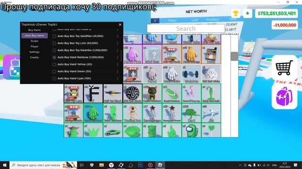302x169 pixels.
Task: Open options dots for Box Toy Lem
Action: point(117,43)
